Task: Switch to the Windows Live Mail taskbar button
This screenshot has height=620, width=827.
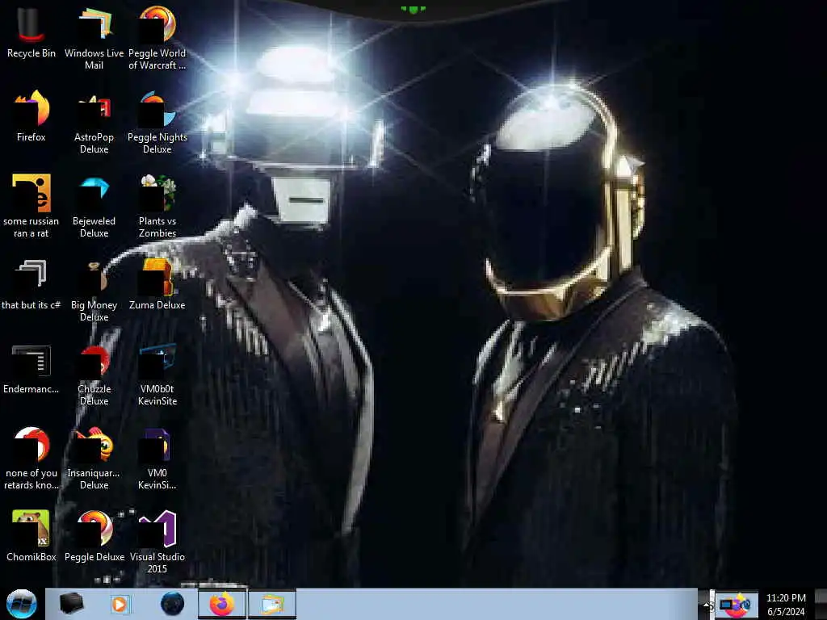Action: [x=271, y=604]
